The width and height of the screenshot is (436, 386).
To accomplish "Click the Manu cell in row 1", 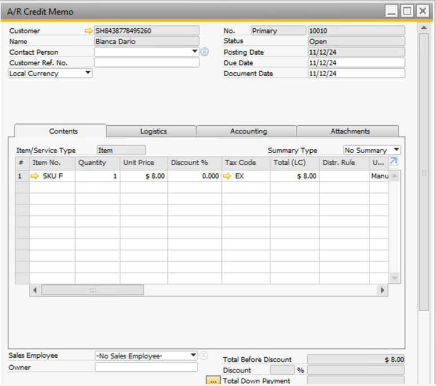I will pyautogui.click(x=380, y=176).
